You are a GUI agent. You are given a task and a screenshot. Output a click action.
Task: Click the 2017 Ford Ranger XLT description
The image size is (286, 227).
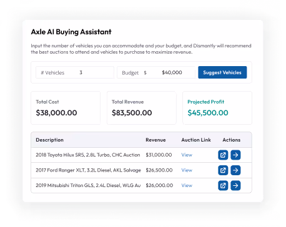[88, 170]
